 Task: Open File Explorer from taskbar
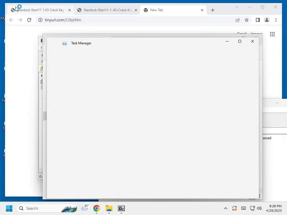pyautogui.click(x=109, y=208)
